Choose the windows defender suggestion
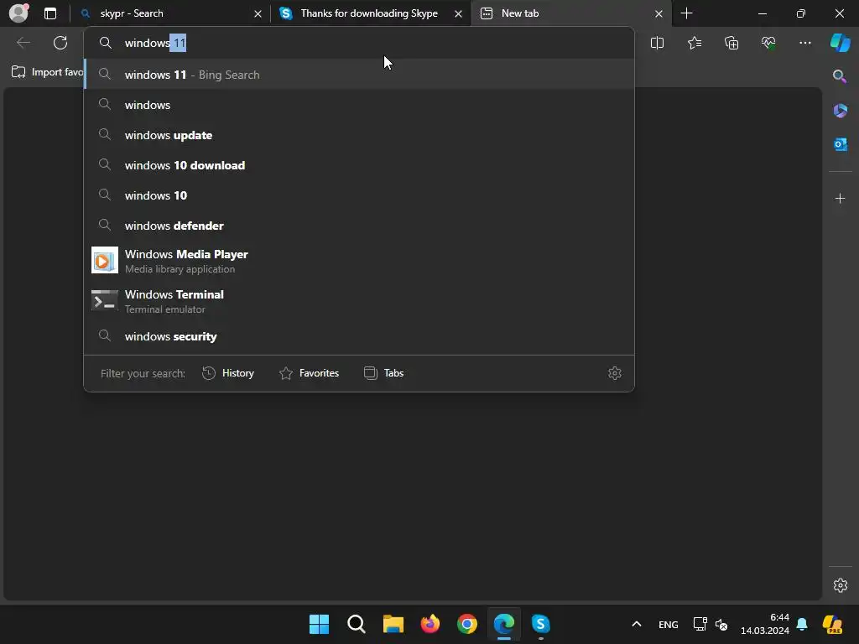Image resolution: width=859 pixels, height=644 pixels. point(359,225)
